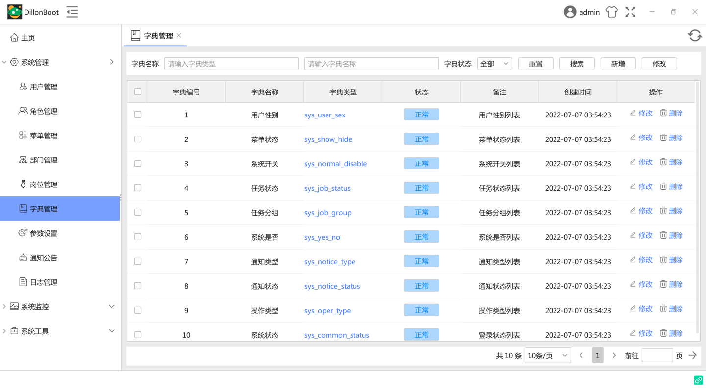The image size is (706, 390).
Task: Click the 新增 button
Action: tap(618, 64)
